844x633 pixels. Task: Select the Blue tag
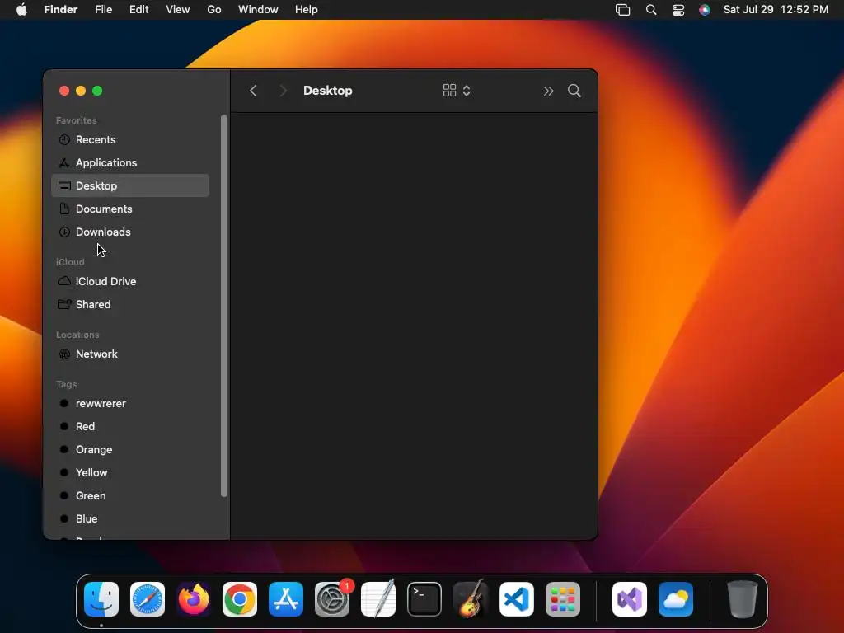[129, 519]
